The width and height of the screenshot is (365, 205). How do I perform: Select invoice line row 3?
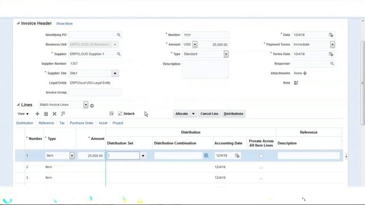pyautogui.click(x=179, y=178)
